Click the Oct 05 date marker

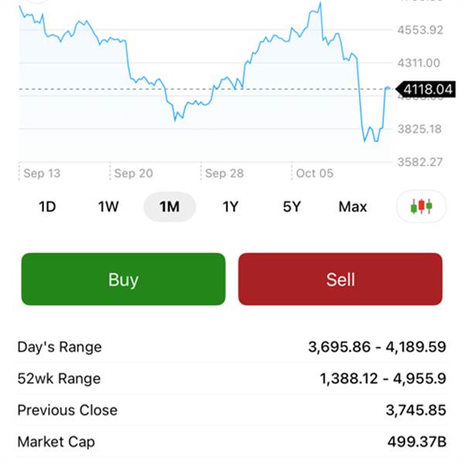315,173
